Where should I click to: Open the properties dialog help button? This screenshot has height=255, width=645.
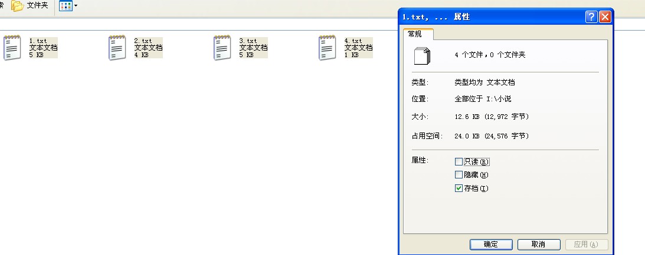(591, 17)
